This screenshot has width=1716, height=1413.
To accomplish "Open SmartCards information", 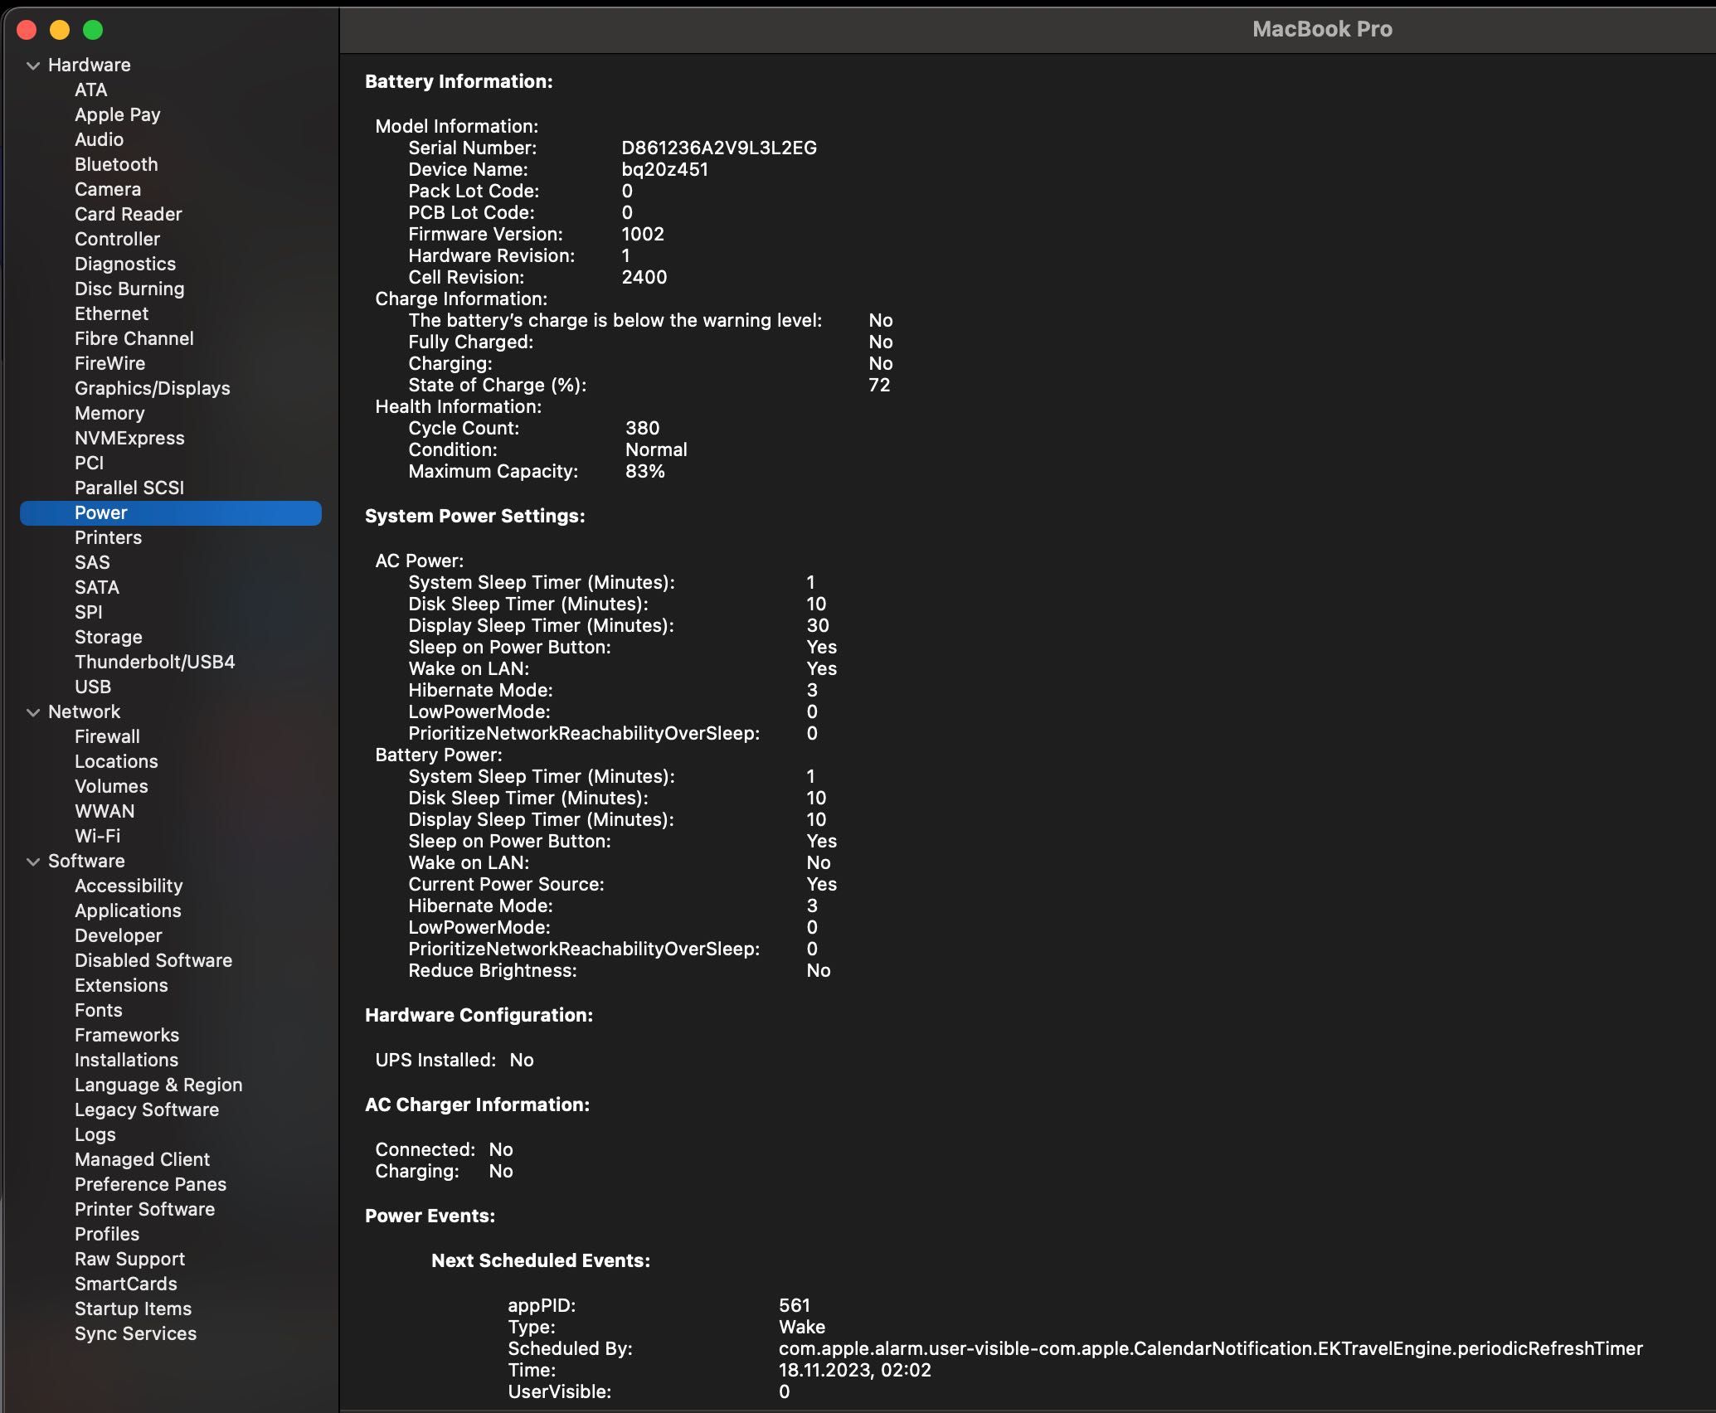I will 125,1284.
